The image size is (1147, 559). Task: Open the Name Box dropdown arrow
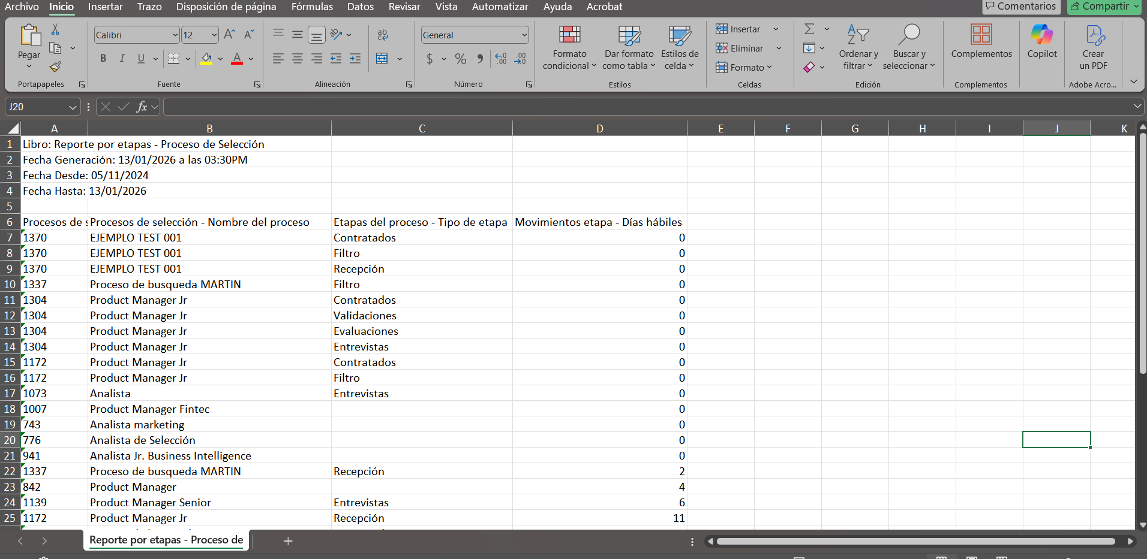[x=73, y=107]
